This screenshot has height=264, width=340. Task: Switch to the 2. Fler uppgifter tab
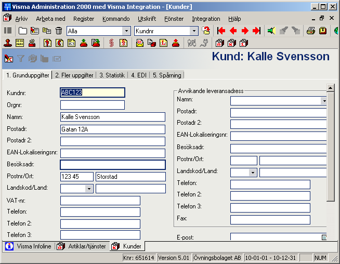(74, 75)
